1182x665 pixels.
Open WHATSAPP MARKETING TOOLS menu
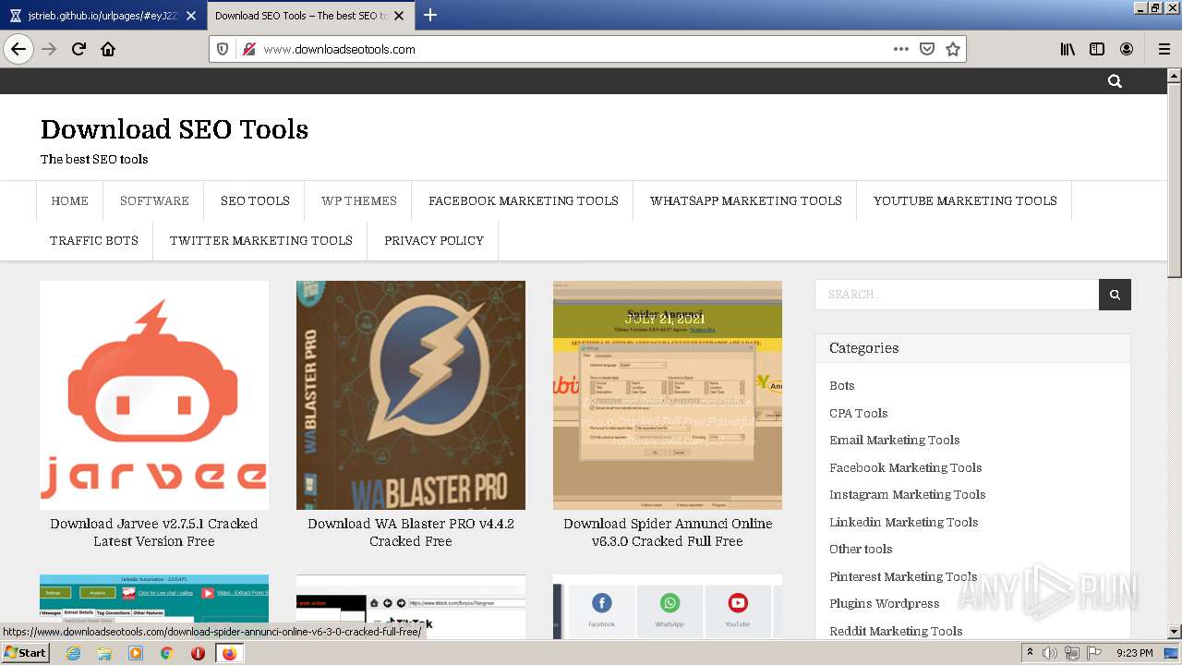click(x=746, y=200)
